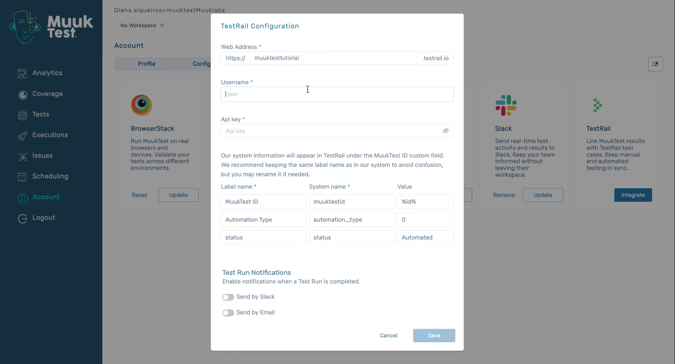The width and height of the screenshot is (675, 364).
Task: Expand the No Workspace dropdown
Action: 142,25
